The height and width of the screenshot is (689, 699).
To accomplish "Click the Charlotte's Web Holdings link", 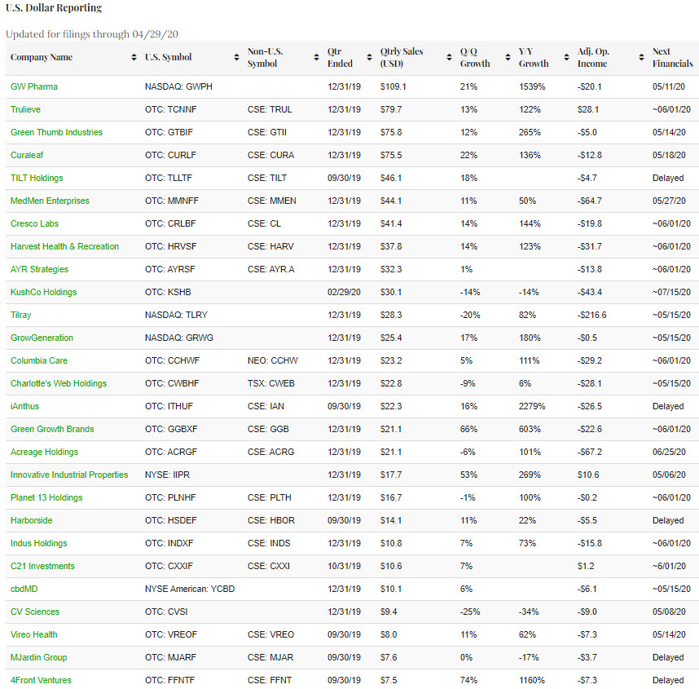I will point(58,383).
